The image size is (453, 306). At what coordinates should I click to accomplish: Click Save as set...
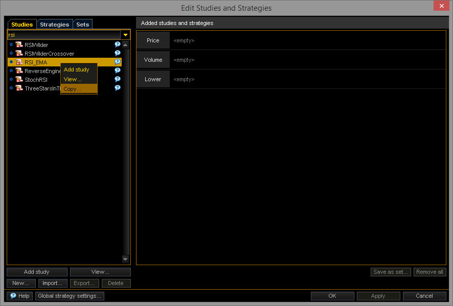(391, 272)
